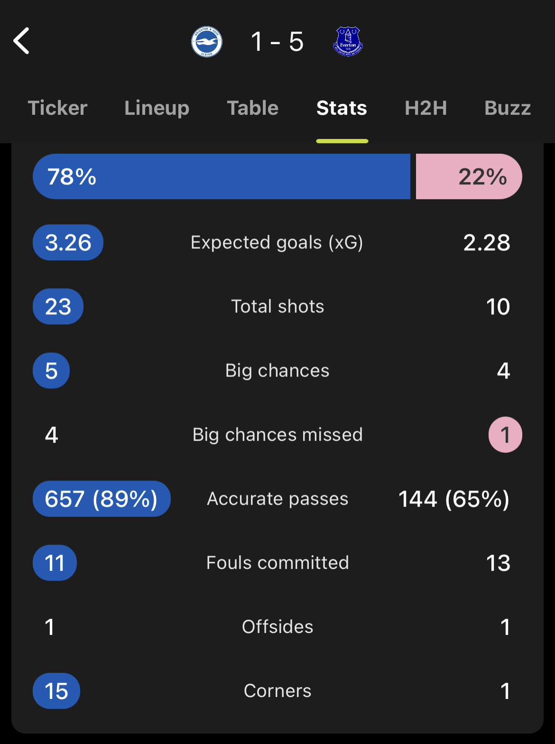The height and width of the screenshot is (744, 555).
Task: Tap the 3.26 xG badge
Action: pyautogui.click(x=68, y=242)
